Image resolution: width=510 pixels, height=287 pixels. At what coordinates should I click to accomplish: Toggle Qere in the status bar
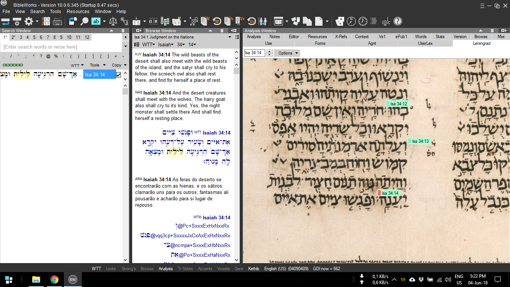239,269
